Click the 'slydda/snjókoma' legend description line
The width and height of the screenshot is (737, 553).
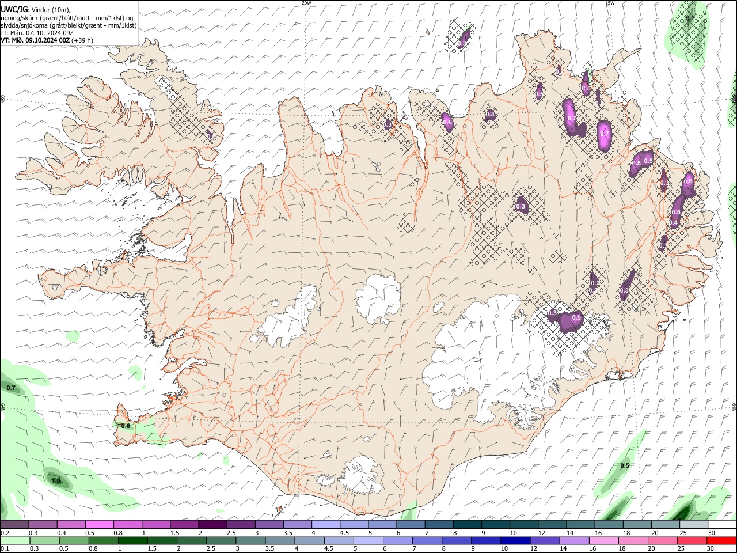(x=69, y=25)
